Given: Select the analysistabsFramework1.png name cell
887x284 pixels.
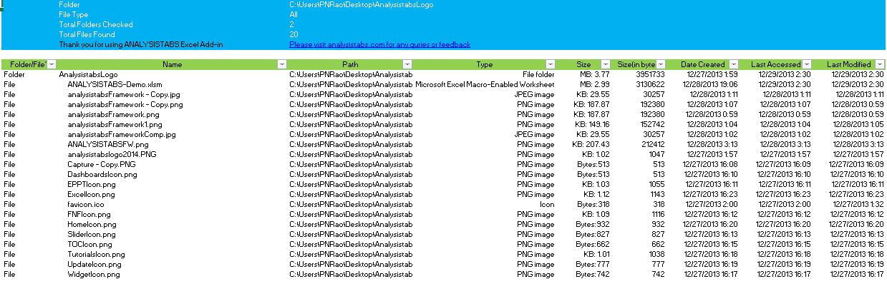Looking at the screenshot, I should (x=115, y=124).
